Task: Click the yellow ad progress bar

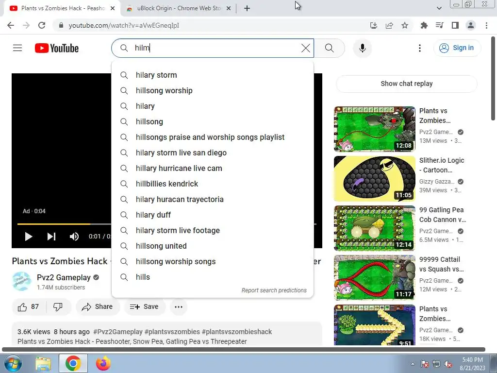Action: click(54, 224)
